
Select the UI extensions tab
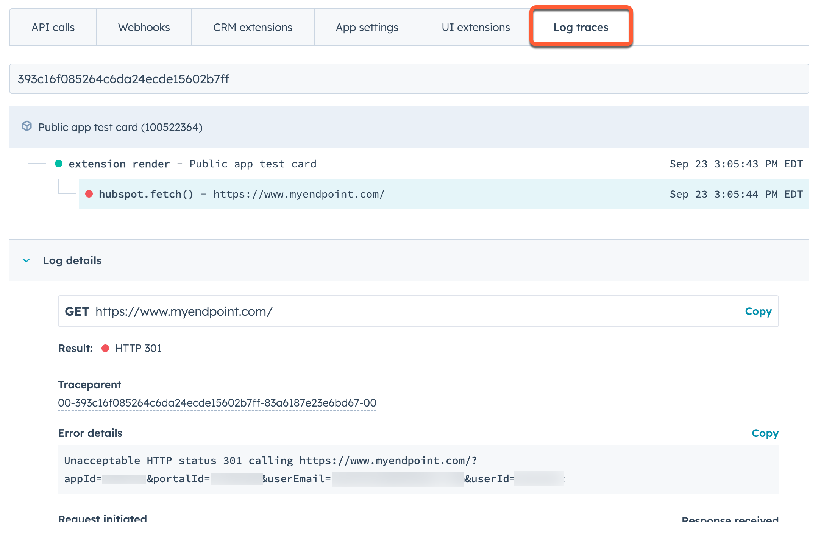point(476,27)
